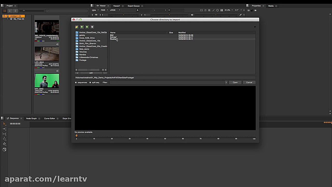Image resolution: width=332 pixels, height=187 pixels.
Task: Switch Project bin to large icon view
Action: click(x=5, y=11)
